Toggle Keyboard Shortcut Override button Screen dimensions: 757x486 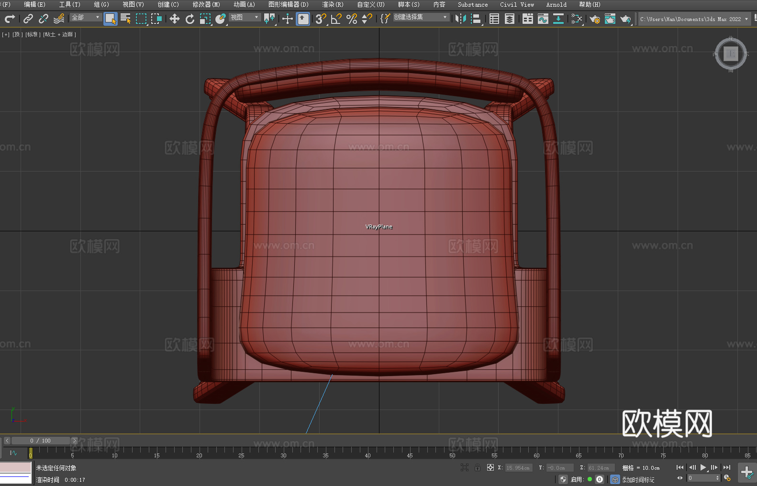point(303,19)
